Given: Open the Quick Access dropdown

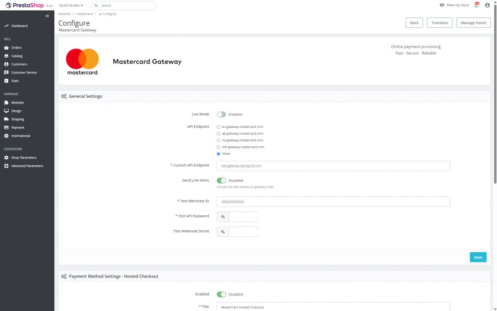Looking at the screenshot, I should (71, 5).
